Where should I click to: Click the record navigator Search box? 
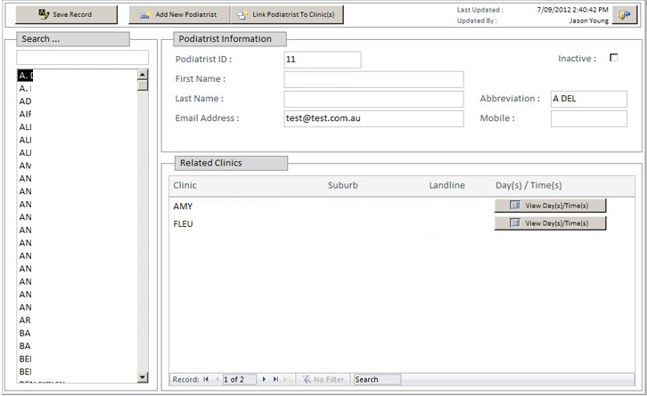tap(377, 379)
